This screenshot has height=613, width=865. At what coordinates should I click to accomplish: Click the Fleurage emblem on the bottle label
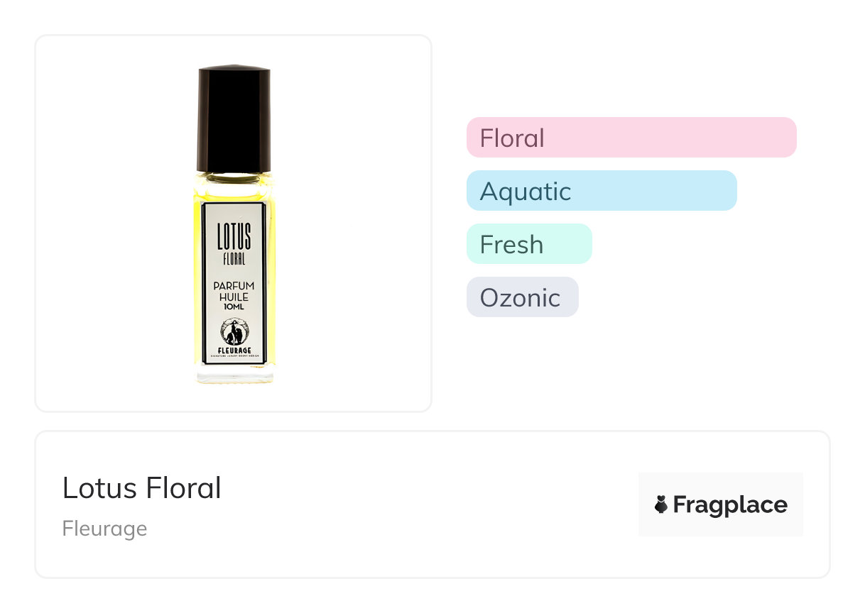click(234, 331)
